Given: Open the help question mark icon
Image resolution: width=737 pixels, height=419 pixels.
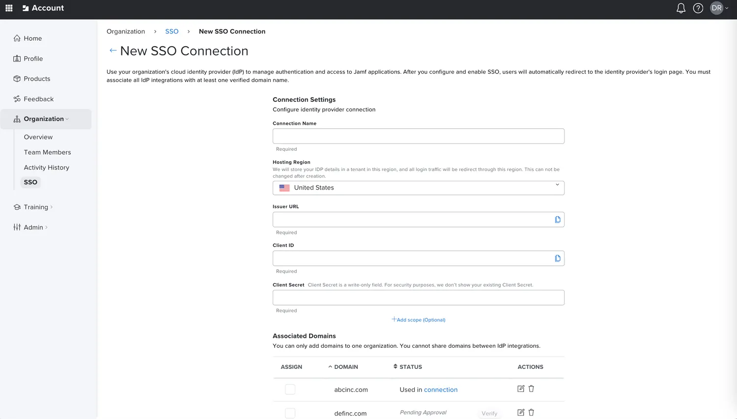Looking at the screenshot, I should pyautogui.click(x=698, y=8).
